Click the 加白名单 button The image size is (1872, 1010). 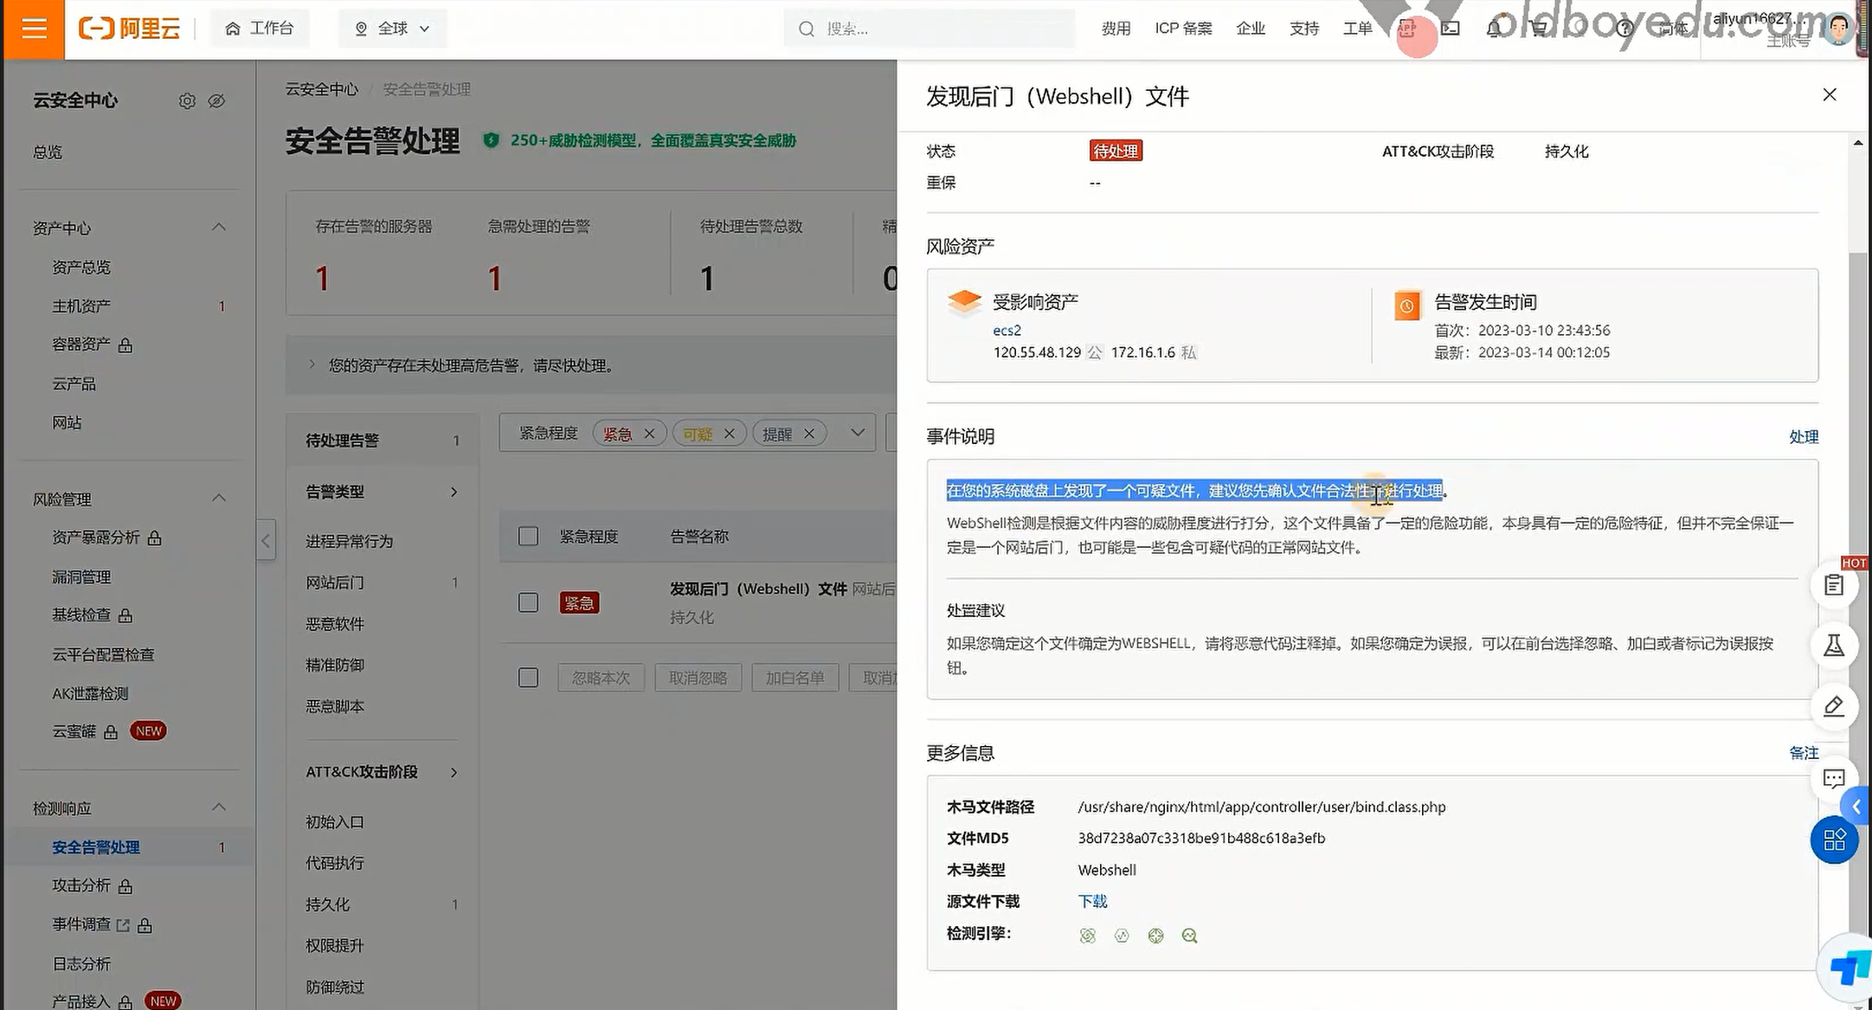pos(794,678)
